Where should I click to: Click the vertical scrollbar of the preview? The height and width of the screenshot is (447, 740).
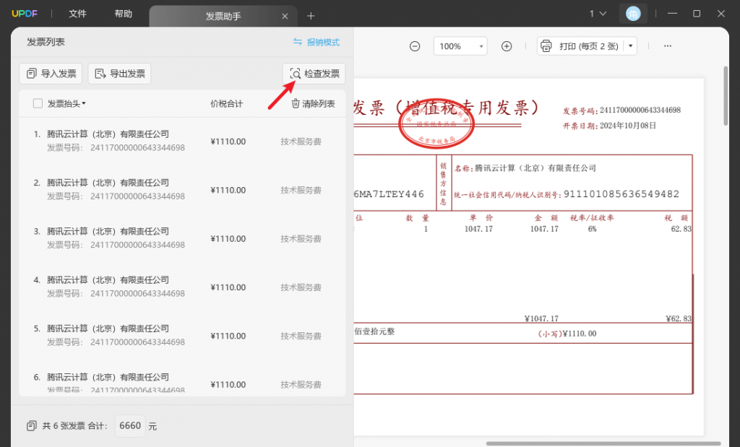click(726, 96)
